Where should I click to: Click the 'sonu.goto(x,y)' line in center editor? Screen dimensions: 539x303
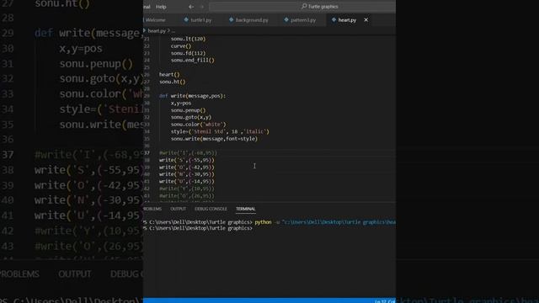(191, 117)
